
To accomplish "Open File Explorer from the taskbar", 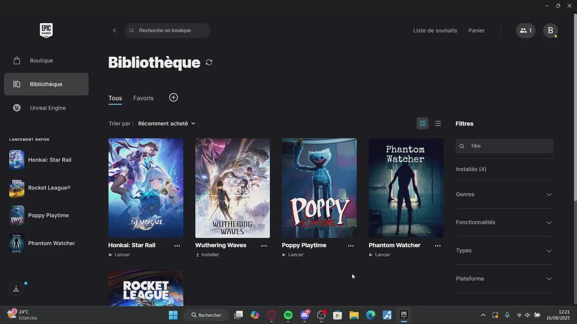I will point(354,315).
